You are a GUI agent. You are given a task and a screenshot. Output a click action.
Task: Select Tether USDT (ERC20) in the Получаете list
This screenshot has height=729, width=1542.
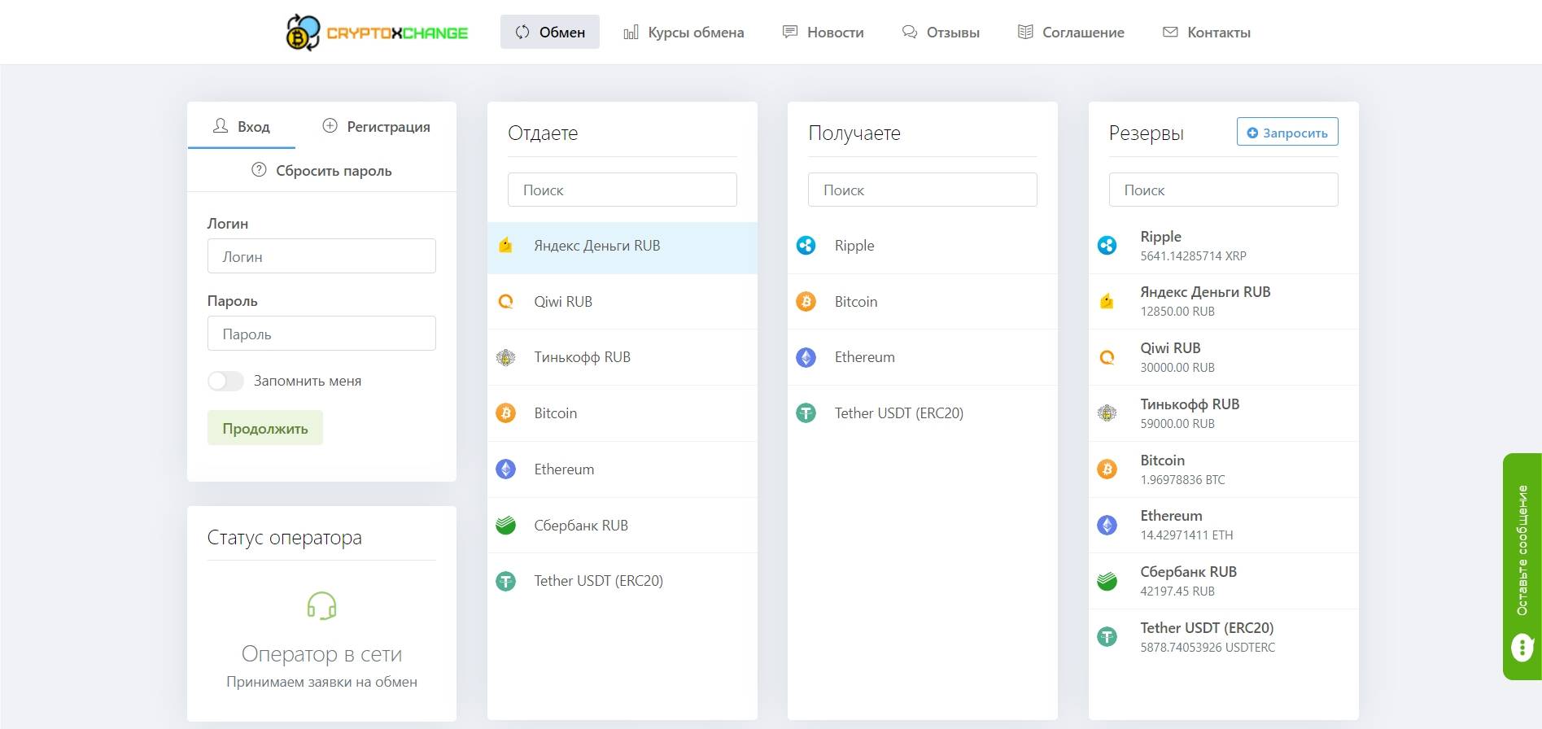coord(923,413)
